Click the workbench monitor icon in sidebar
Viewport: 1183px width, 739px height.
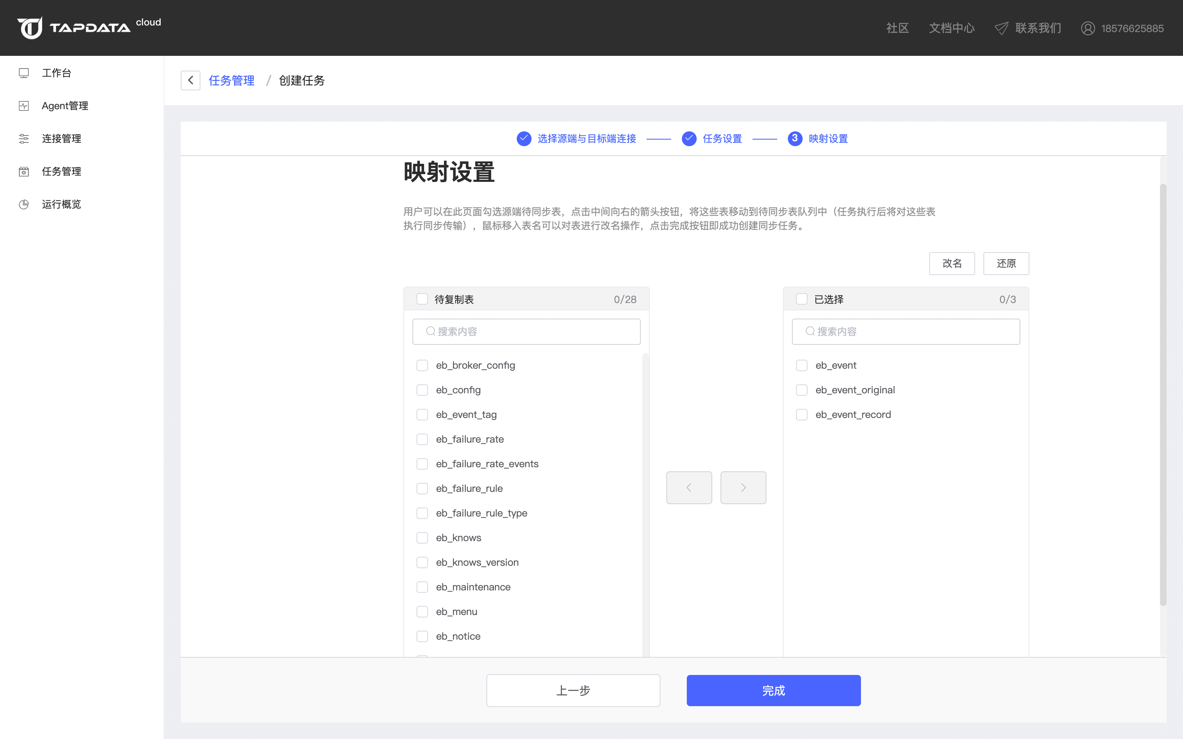23,73
